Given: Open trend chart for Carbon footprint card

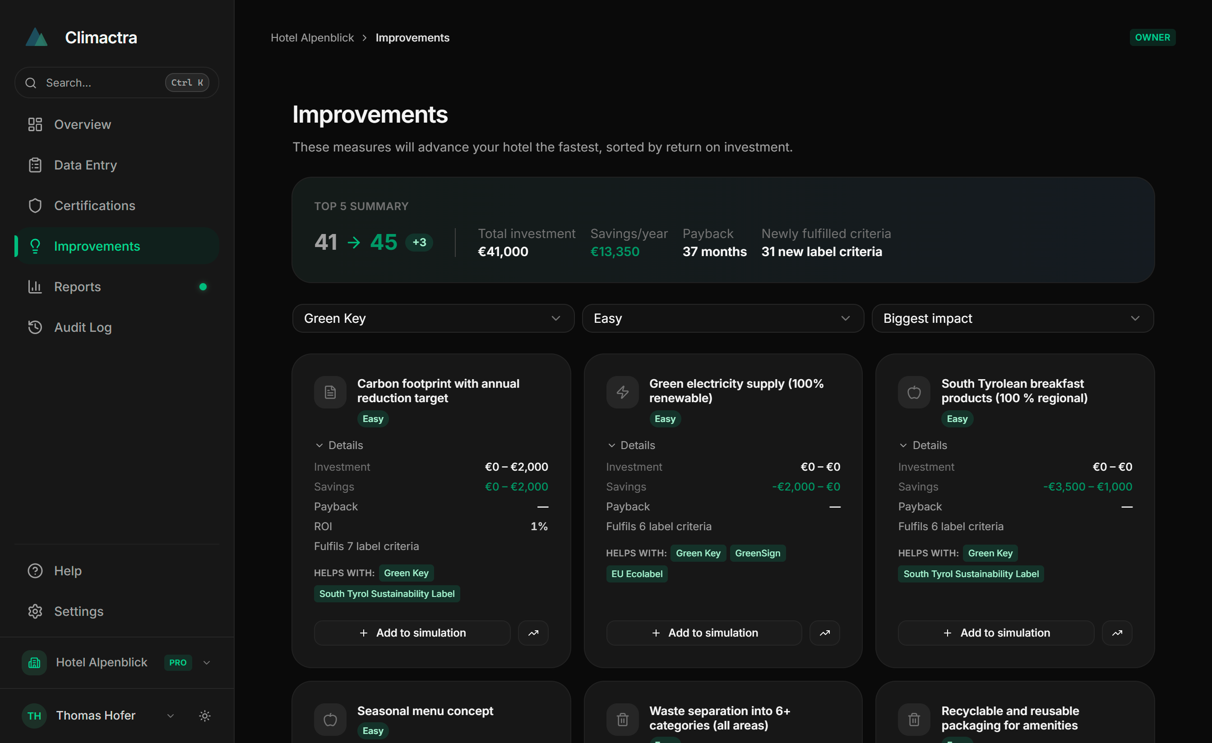Looking at the screenshot, I should coord(533,633).
